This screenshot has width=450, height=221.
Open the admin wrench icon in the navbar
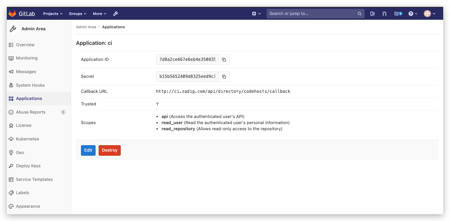click(115, 13)
